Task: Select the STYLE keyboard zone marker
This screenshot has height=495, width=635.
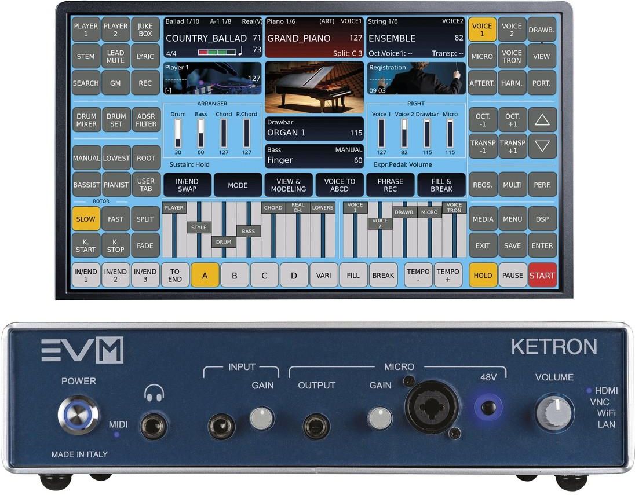Action: click(199, 228)
